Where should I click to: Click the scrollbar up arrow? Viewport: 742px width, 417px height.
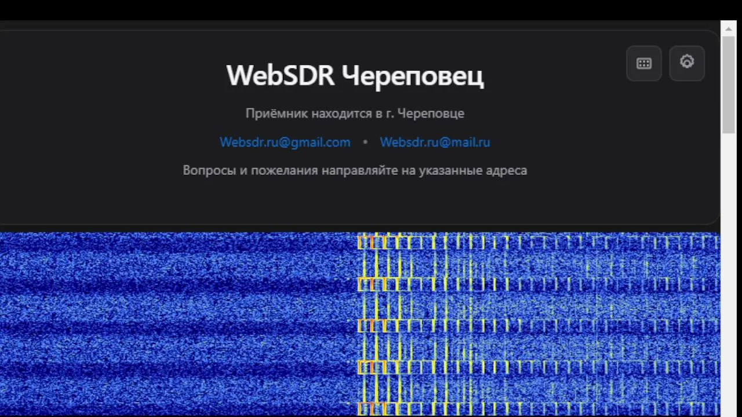click(729, 28)
